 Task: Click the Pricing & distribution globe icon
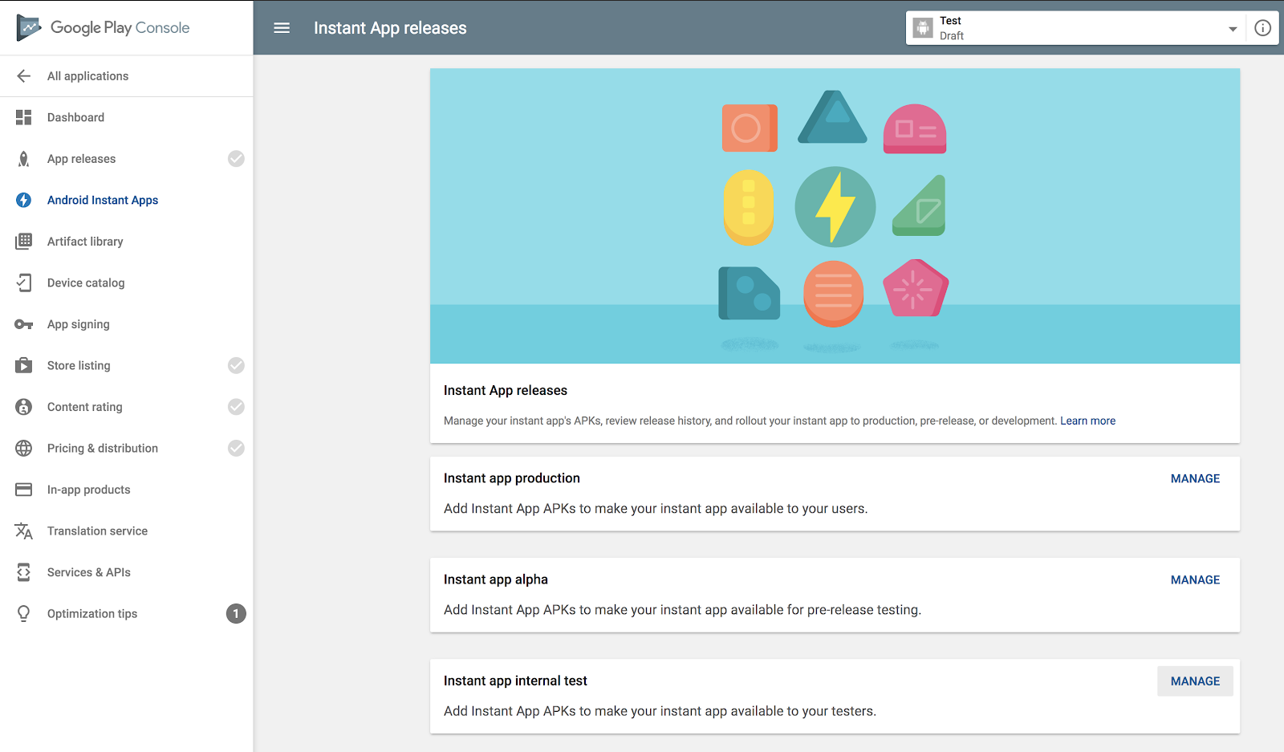(x=24, y=448)
